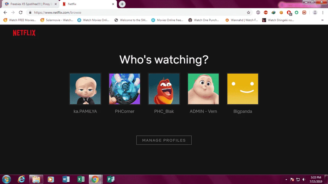
Task: Click the Bigpanda profile name label
Action: coord(243,111)
